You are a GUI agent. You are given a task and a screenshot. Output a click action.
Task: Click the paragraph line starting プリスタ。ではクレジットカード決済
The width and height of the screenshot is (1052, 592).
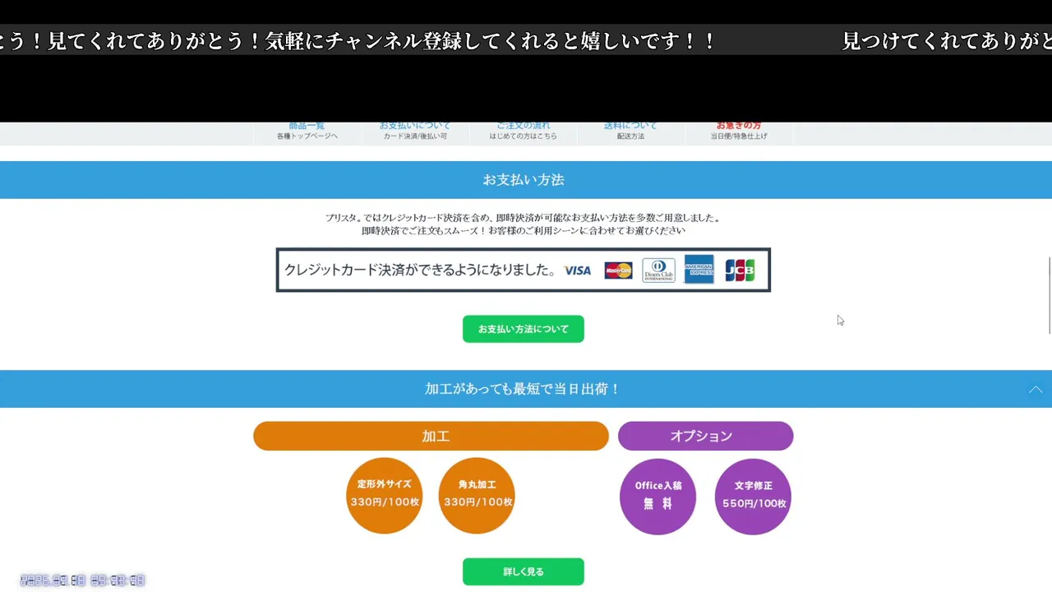tap(524, 218)
